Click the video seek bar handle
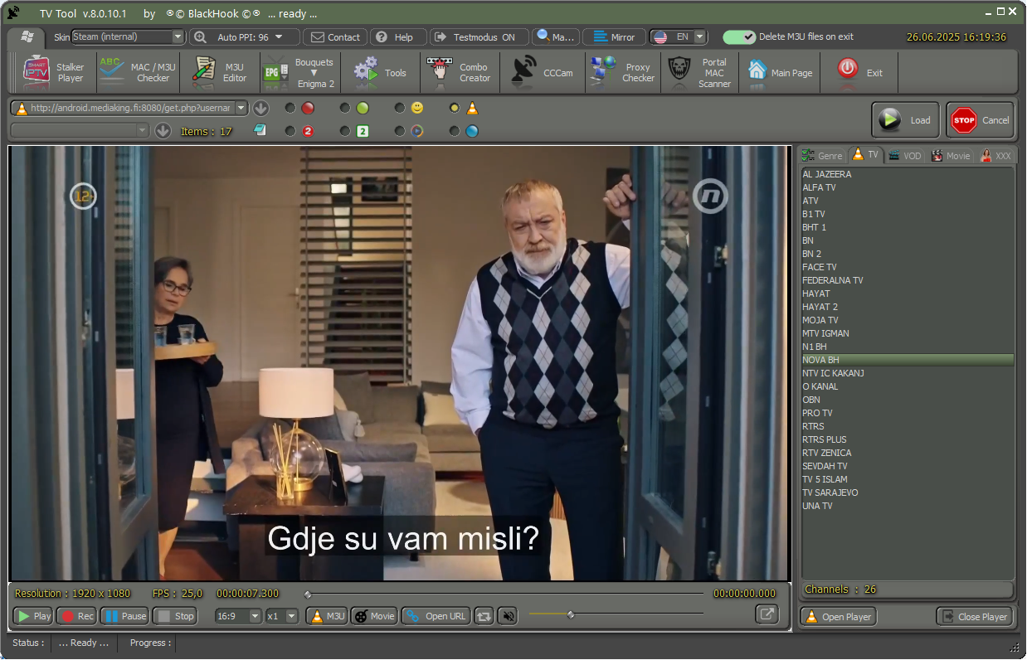 308,594
